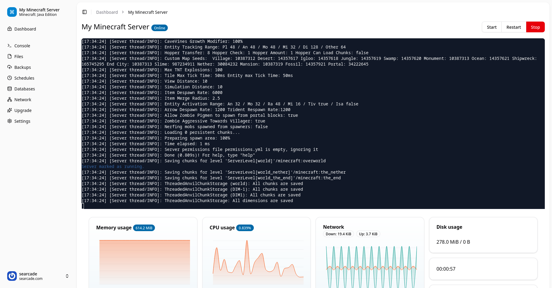This screenshot has height=288, width=552.
Task: Go to Dashboard from the sidebar
Action: coord(38,29)
